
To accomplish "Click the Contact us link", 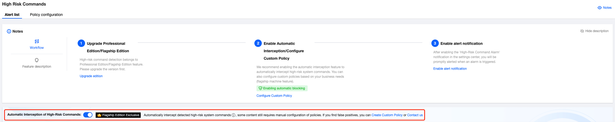I will (415, 115).
